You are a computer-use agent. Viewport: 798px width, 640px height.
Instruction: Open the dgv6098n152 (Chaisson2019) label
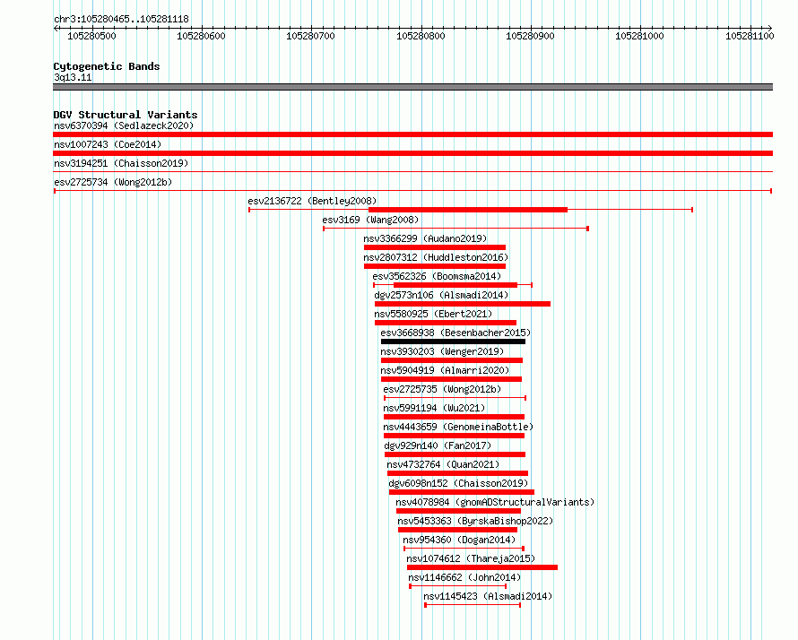point(458,483)
